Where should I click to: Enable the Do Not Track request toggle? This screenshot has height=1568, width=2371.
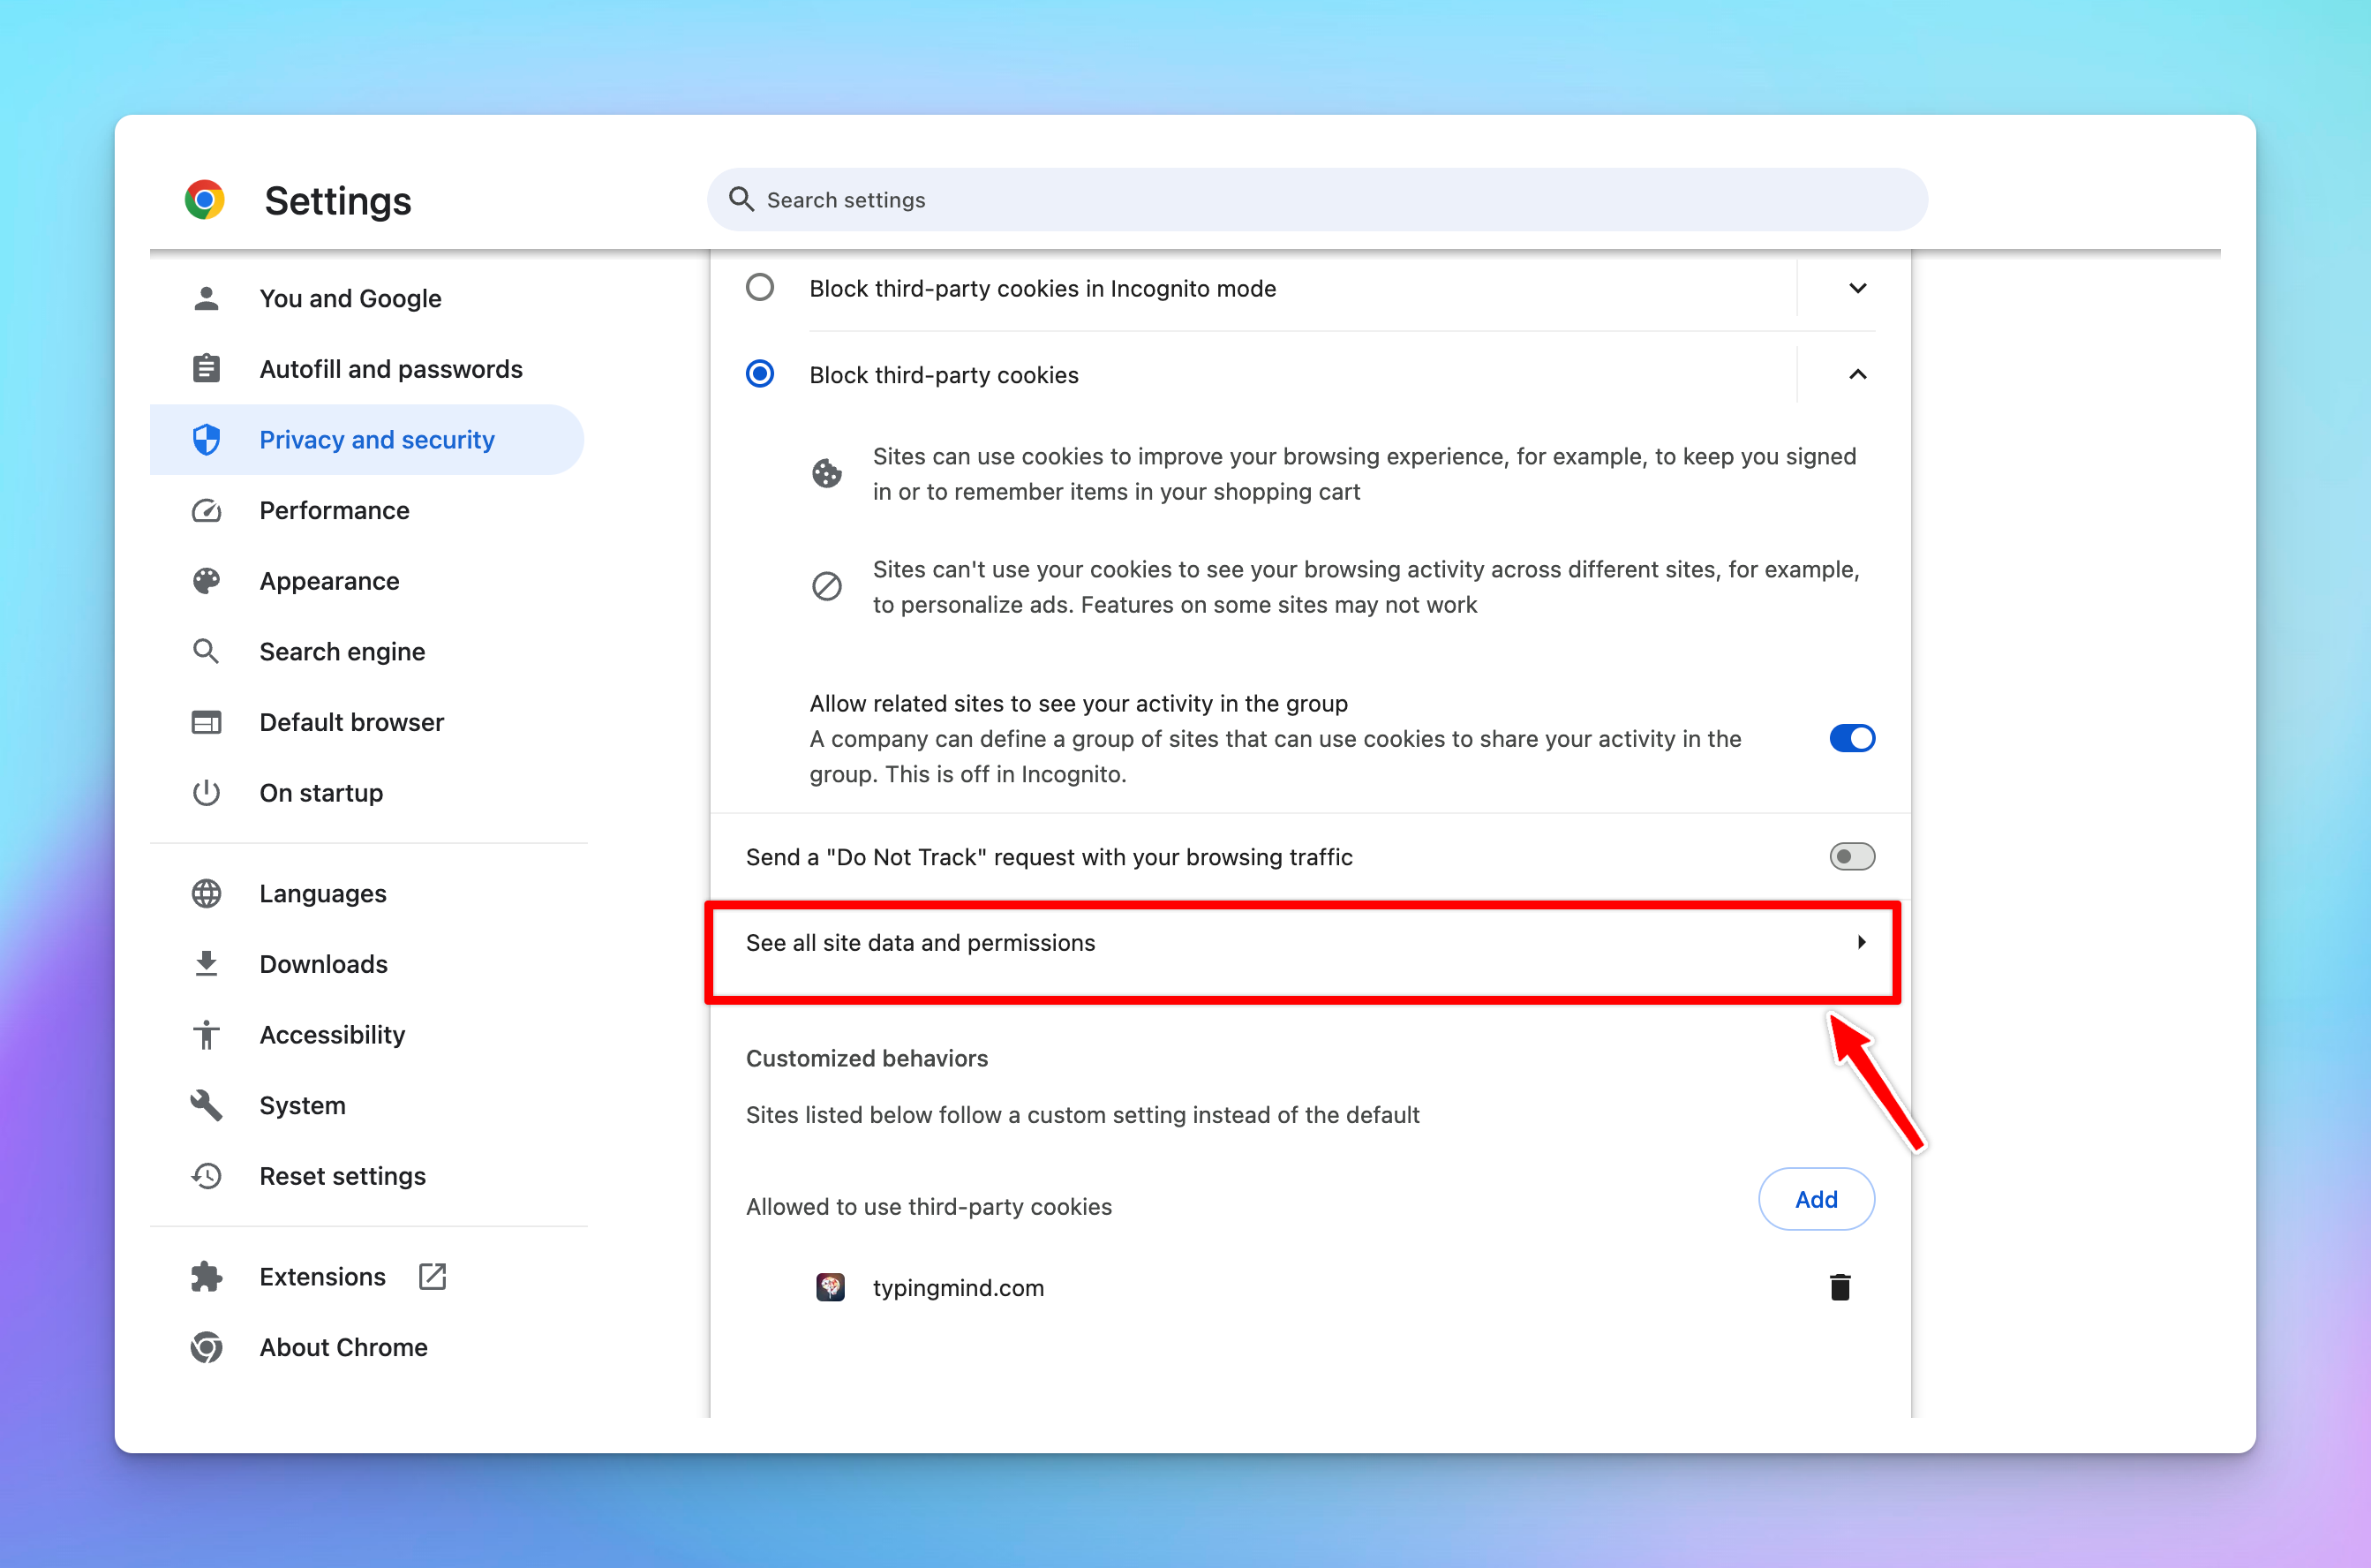[x=1851, y=857]
